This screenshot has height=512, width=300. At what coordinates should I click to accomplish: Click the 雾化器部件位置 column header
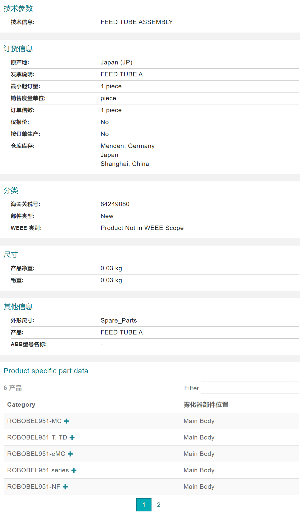[x=206, y=405]
